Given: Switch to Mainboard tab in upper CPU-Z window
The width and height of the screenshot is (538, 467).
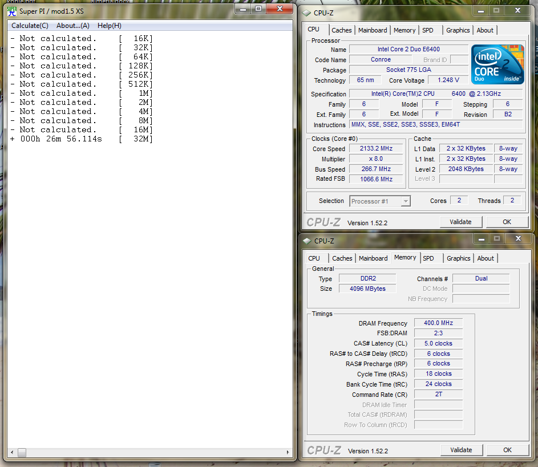Looking at the screenshot, I should pyautogui.click(x=373, y=30).
